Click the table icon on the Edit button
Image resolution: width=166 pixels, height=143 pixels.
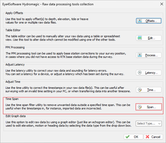(x=140, y=38)
